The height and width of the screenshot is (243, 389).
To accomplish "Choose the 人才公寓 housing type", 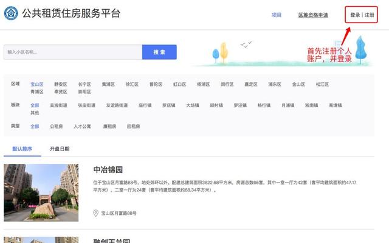I will [82, 127].
